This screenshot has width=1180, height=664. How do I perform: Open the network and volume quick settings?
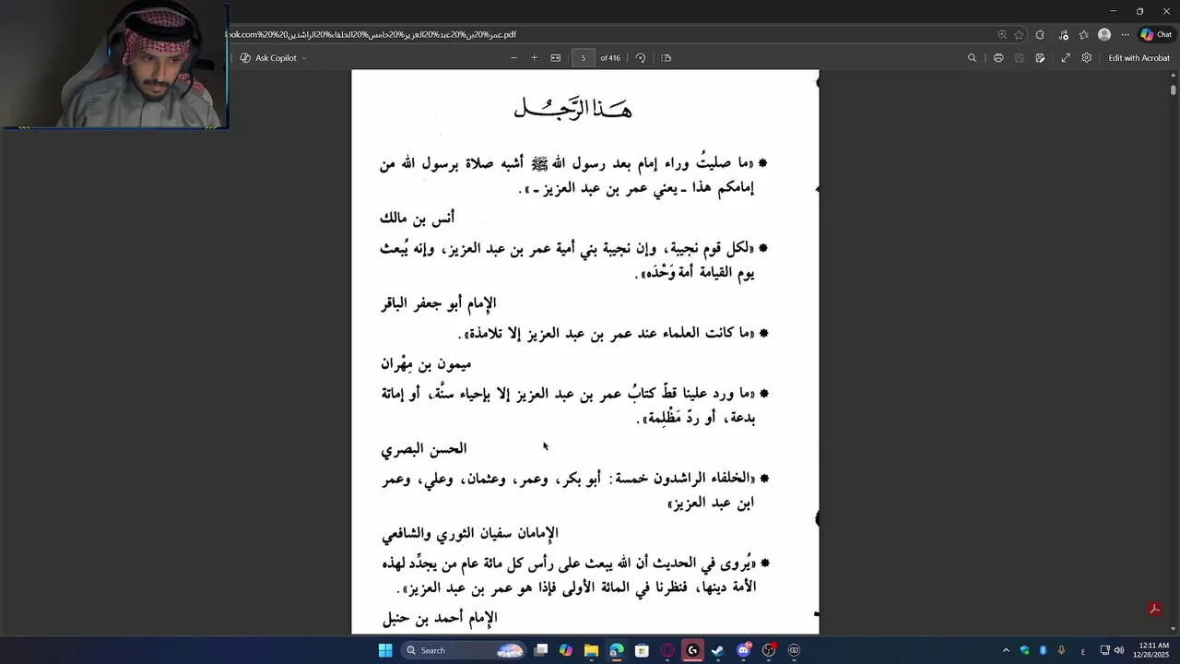coord(1112,650)
